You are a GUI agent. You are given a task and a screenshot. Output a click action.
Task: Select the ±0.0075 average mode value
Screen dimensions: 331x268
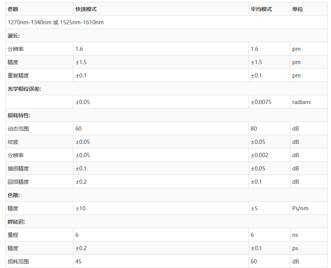coord(261,102)
